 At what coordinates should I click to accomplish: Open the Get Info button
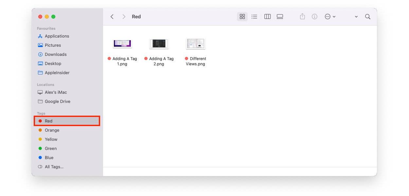(314, 17)
